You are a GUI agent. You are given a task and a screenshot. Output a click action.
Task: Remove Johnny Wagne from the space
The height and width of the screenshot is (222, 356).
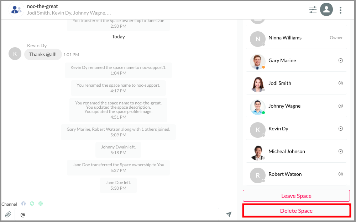click(x=340, y=106)
